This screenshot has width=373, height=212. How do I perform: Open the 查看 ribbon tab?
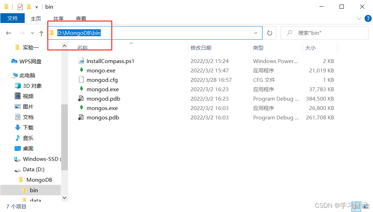tap(81, 18)
